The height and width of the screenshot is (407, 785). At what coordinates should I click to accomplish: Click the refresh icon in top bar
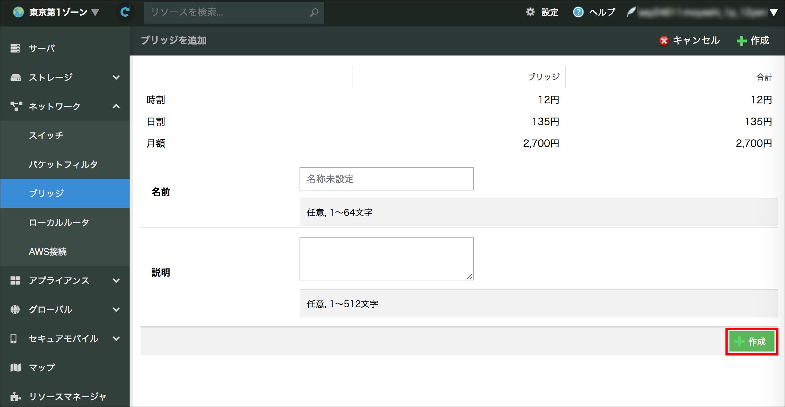125,12
